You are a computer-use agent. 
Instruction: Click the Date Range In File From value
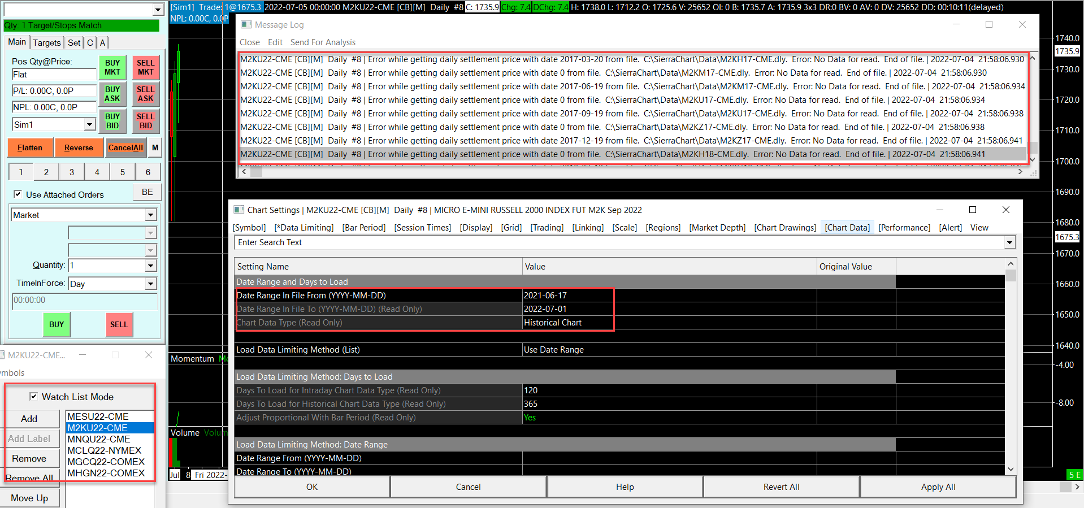coord(669,296)
